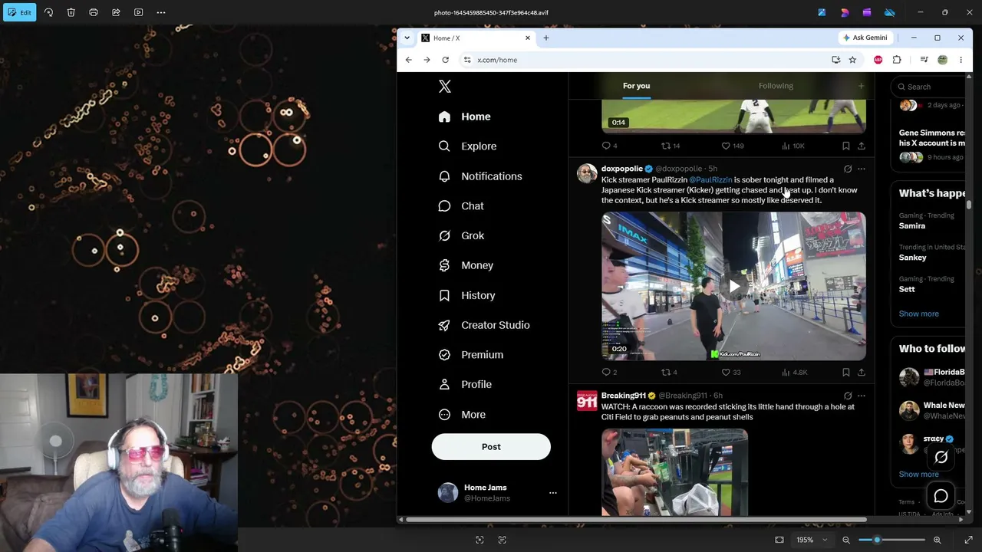
Task: Open Chrome media controls icon
Action: click(x=924, y=60)
